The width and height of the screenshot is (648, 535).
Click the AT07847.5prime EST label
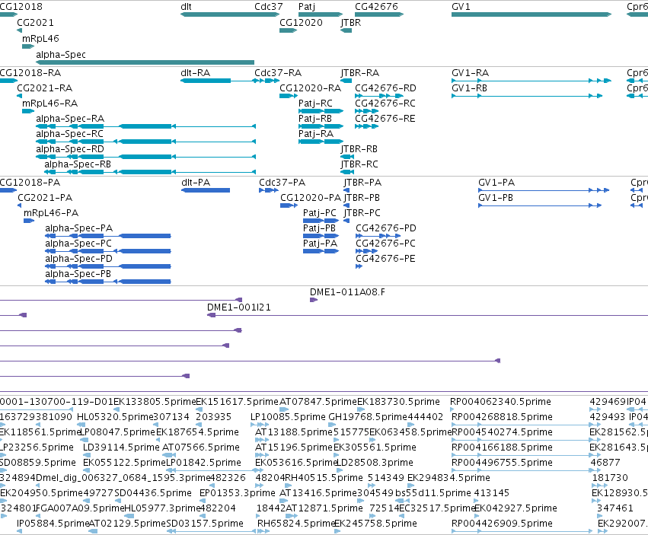(318, 402)
